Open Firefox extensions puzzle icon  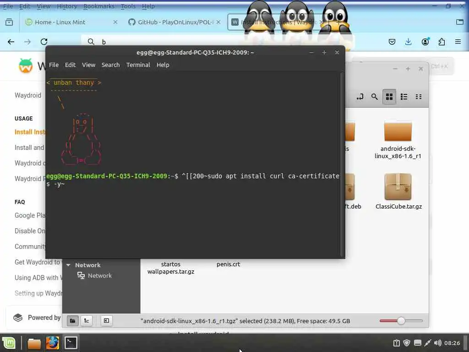tap(442, 42)
